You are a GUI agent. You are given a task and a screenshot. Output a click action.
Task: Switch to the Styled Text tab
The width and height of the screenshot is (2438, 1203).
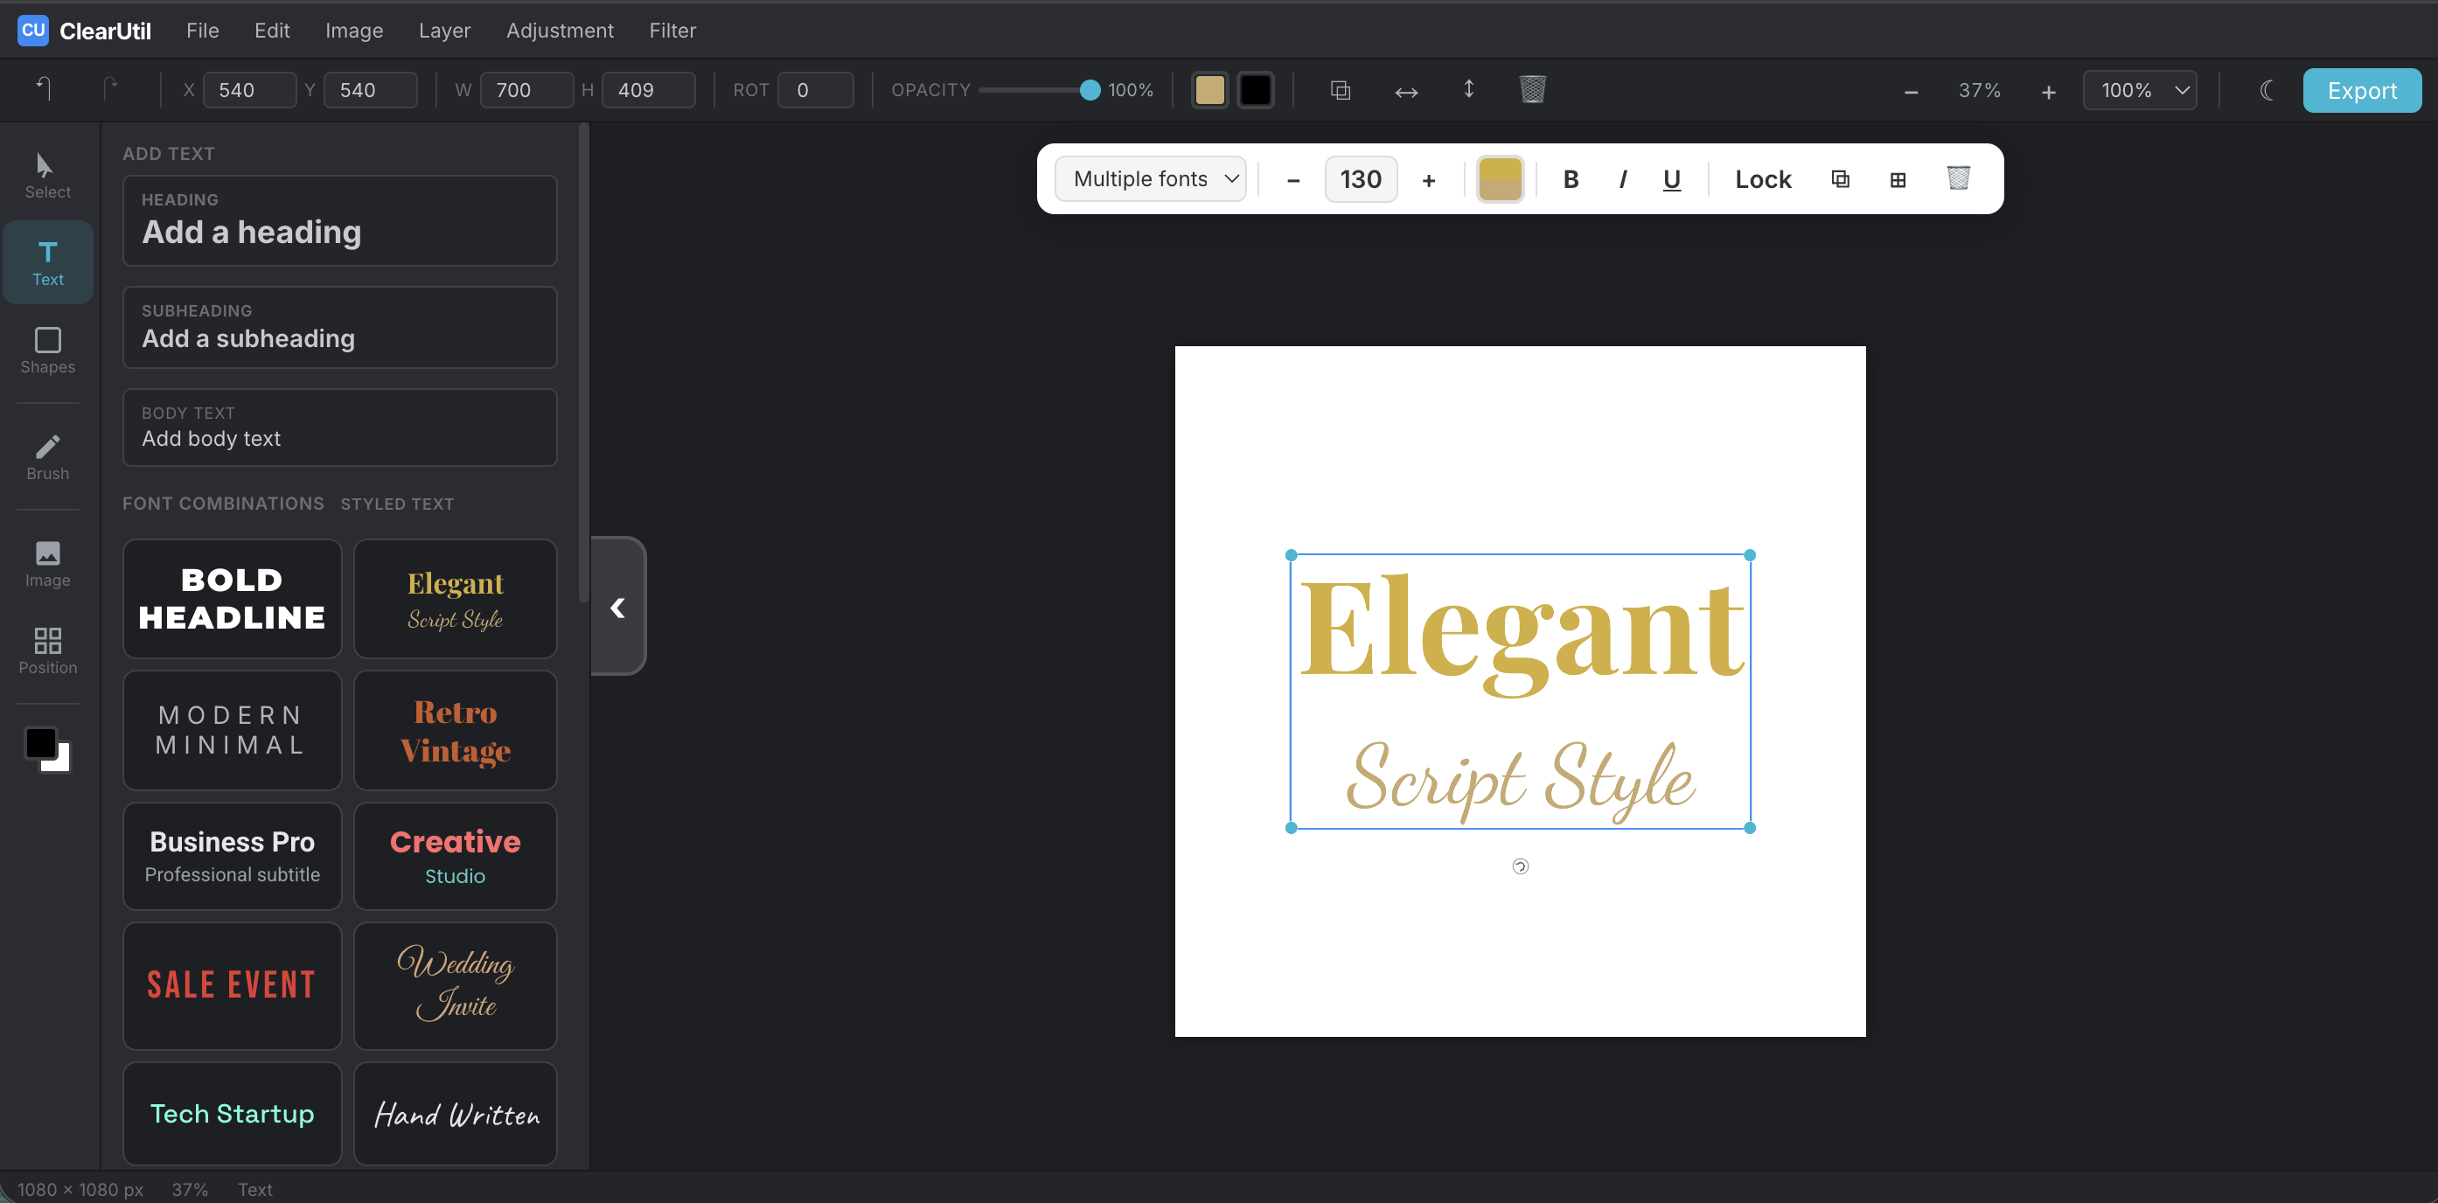tap(396, 504)
